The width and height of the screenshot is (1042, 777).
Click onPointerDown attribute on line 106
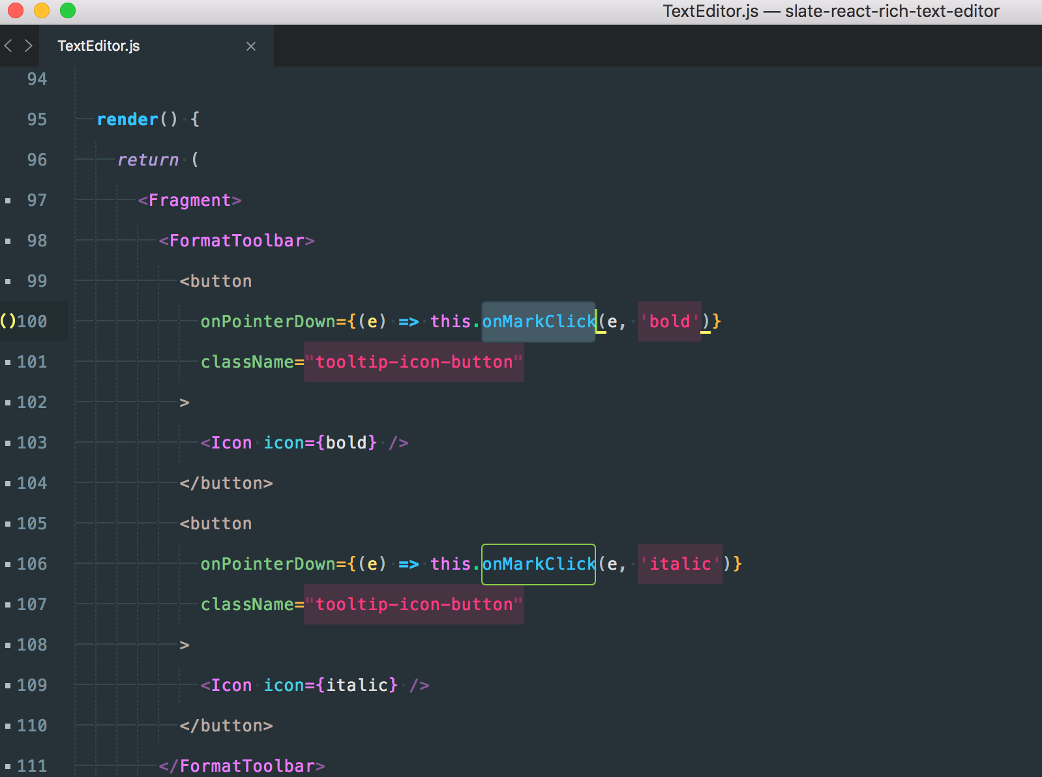268,564
